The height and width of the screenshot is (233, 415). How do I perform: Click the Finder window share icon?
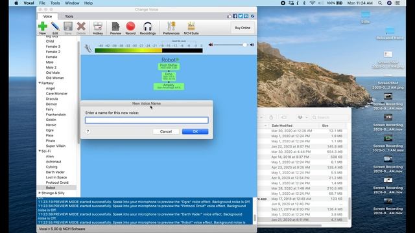coord(271,117)
